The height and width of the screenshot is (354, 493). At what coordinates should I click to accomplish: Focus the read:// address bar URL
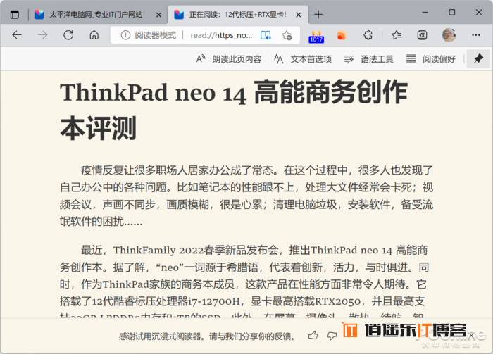coord(221,35)
